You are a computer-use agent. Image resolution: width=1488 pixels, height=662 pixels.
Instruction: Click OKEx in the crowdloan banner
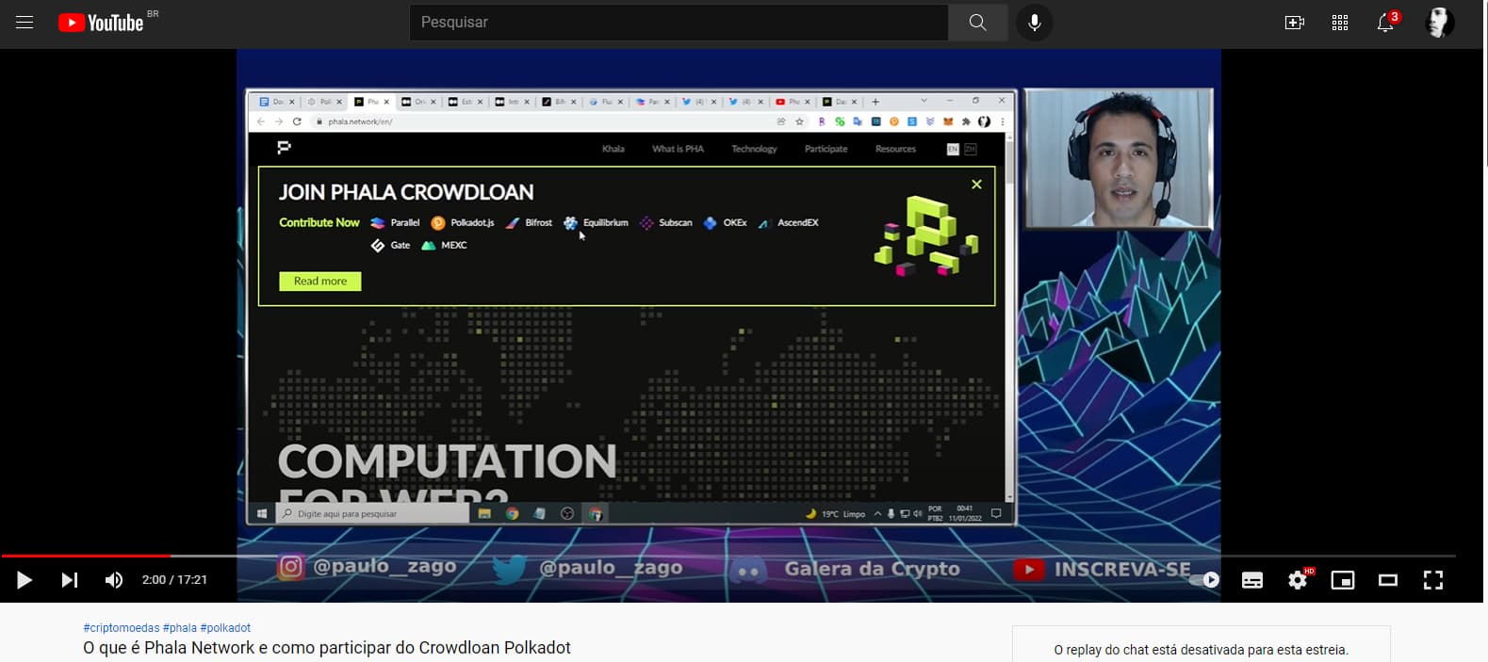click(x=726, y=222)
